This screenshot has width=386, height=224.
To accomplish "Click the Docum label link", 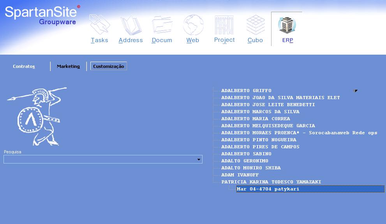I will (162, 40).
